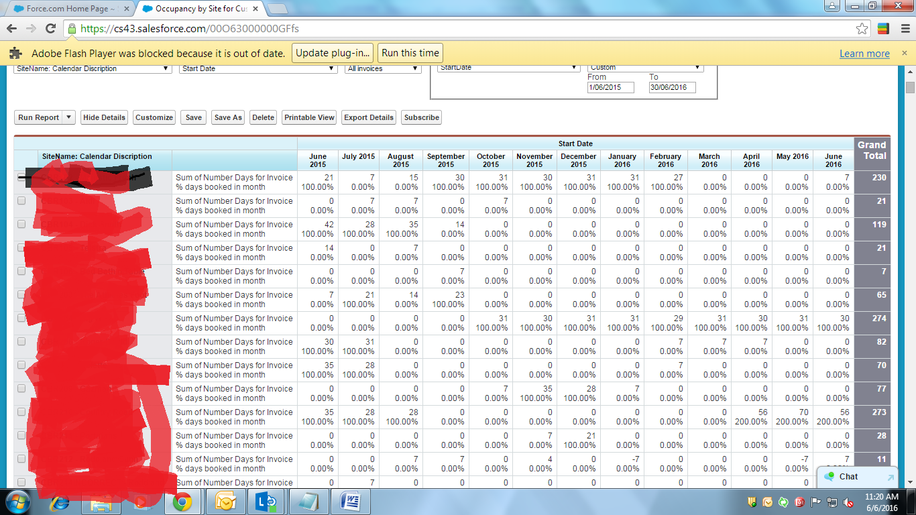The width and height of the screenshot is (916, 515).
Task: Tick checkbox for row with Grand Total 119
Action: point(21,224)
